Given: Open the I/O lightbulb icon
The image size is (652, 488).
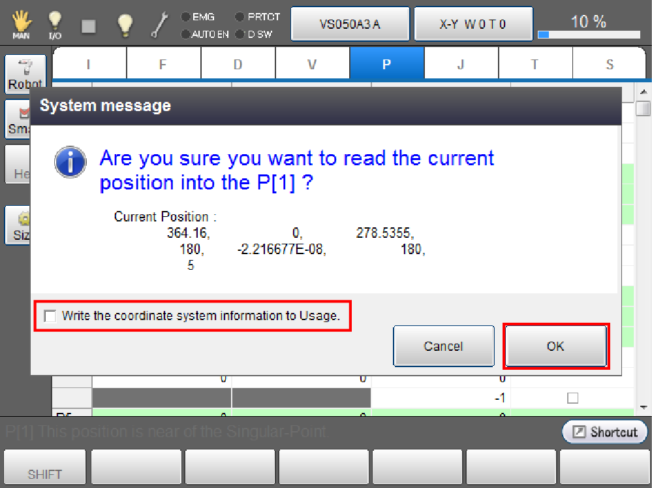Looking at the screenshot, I should click(55, 25).
